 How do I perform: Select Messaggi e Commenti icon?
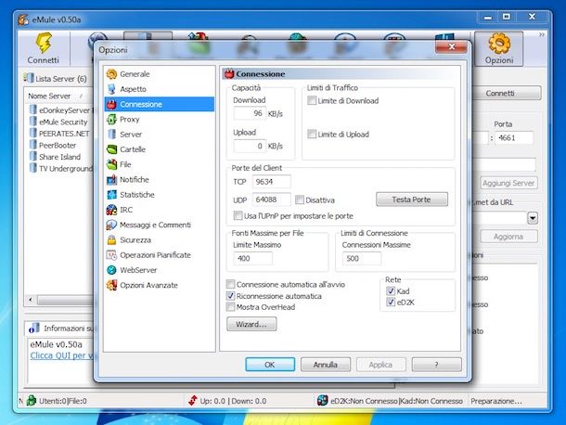(x=111, y=225)
